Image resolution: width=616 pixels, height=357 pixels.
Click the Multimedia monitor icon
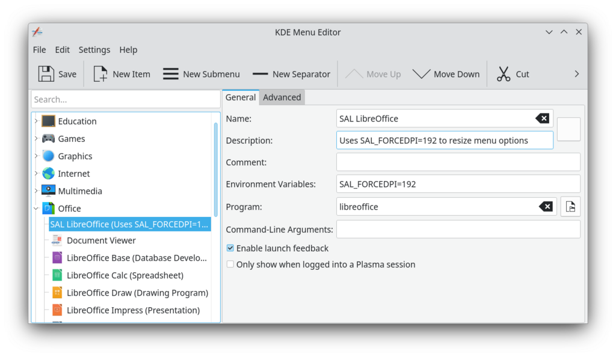point(48,191)
